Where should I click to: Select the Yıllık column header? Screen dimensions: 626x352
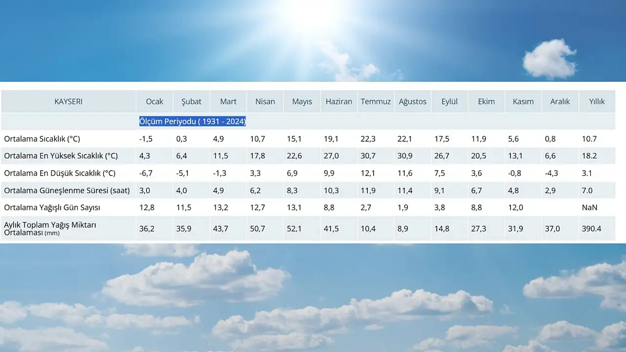pyautogui.click(x=597, y=102)
